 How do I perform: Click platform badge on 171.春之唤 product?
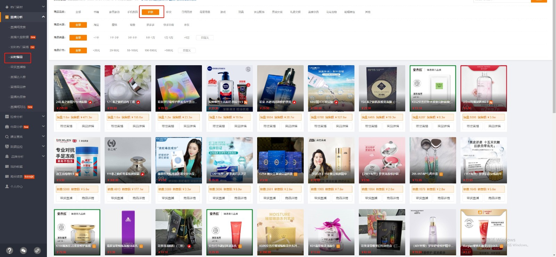pos(138,102)
